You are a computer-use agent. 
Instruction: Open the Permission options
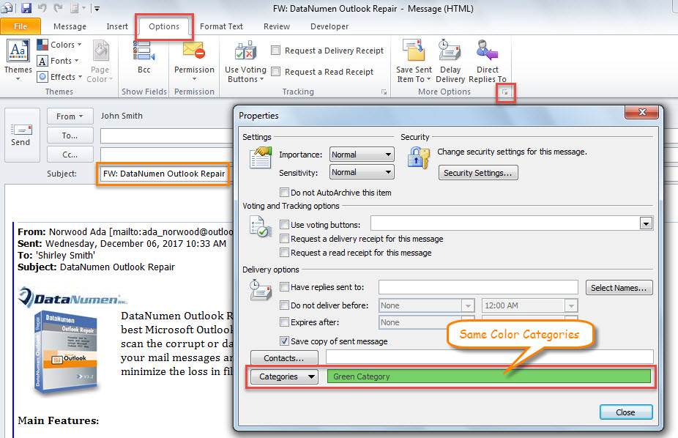click(194, 60)
